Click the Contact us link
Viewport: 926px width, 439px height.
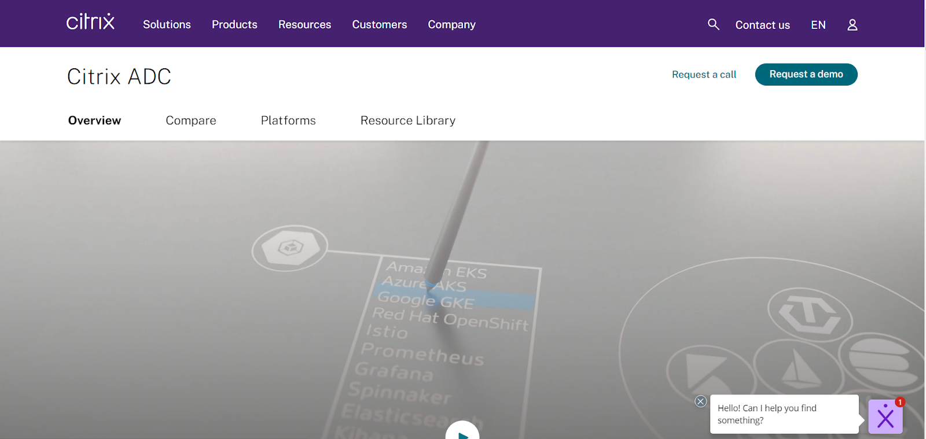pyautogui.click(x=762, y=25)
